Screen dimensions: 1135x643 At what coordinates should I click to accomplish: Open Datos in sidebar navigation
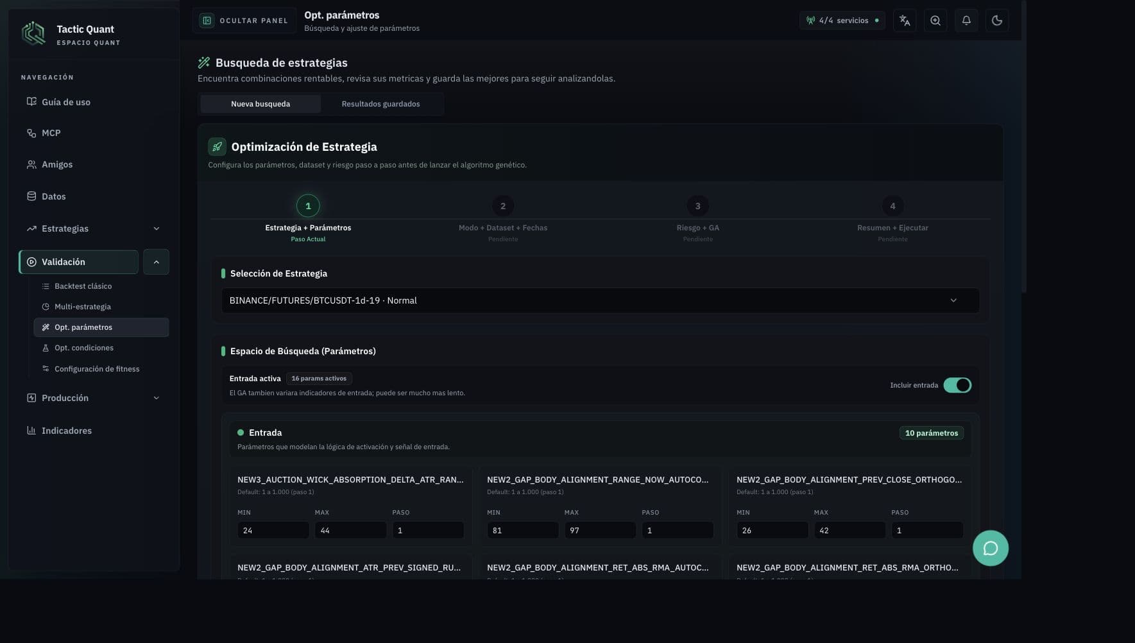94,196
